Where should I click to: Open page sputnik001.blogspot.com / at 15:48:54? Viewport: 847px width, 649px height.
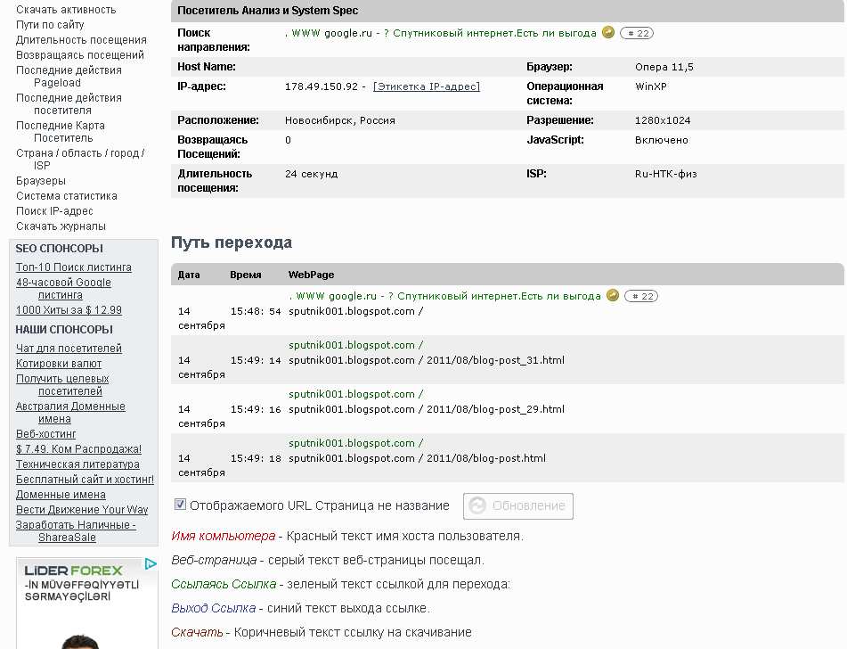356,311
